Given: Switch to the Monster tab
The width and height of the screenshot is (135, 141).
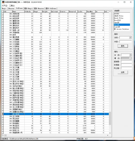Looking at the screenshot, I should [x=11, y=8].
